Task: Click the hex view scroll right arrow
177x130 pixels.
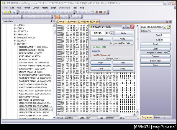Action: (x=134, y=114)
